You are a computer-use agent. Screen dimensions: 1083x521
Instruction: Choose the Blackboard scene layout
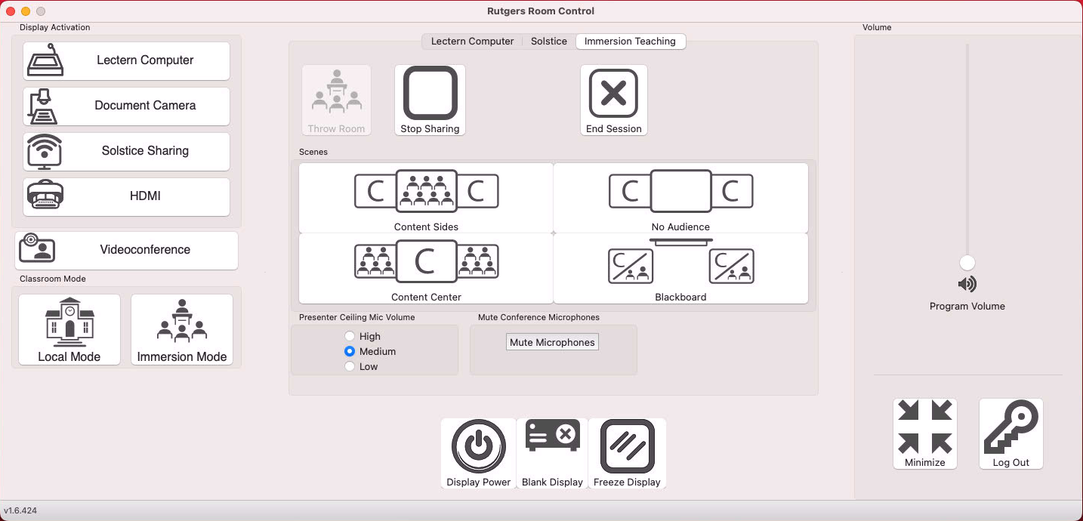pyautogui.click(x=680, y=268)
